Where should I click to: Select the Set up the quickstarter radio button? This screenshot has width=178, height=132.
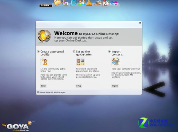74,51
